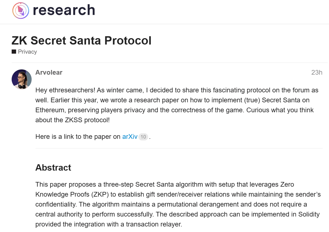Open the Privacy category link
Viewport: 329px width, 232px height.
[x=27, y=52]
